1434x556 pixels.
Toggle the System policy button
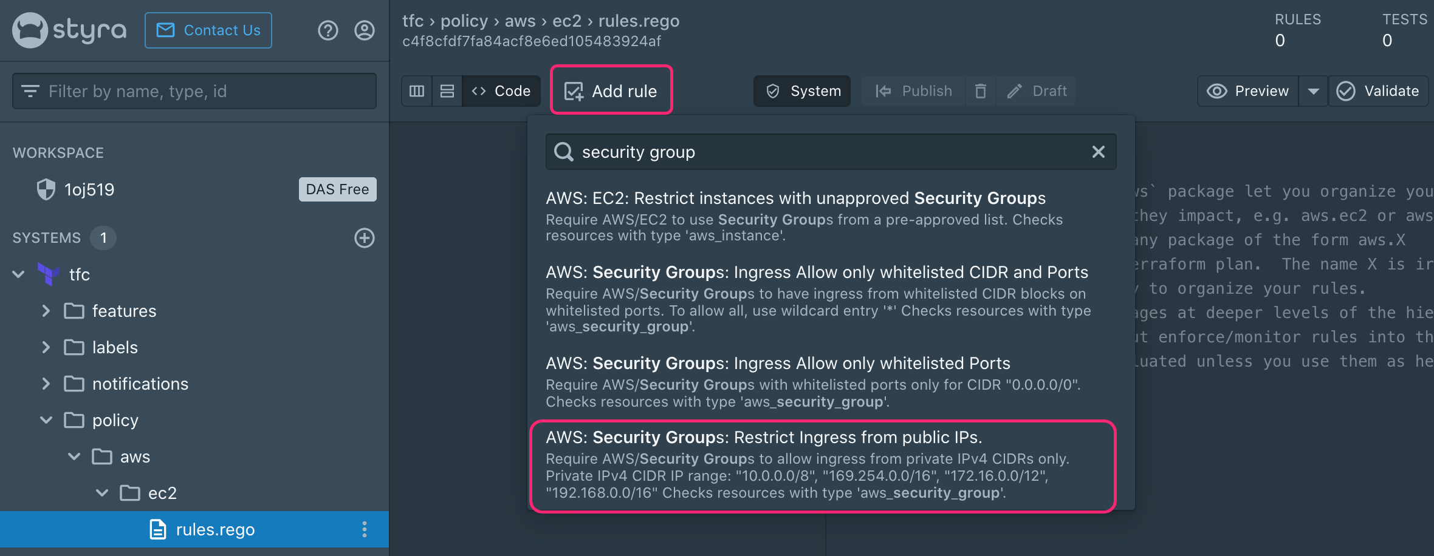802,91
